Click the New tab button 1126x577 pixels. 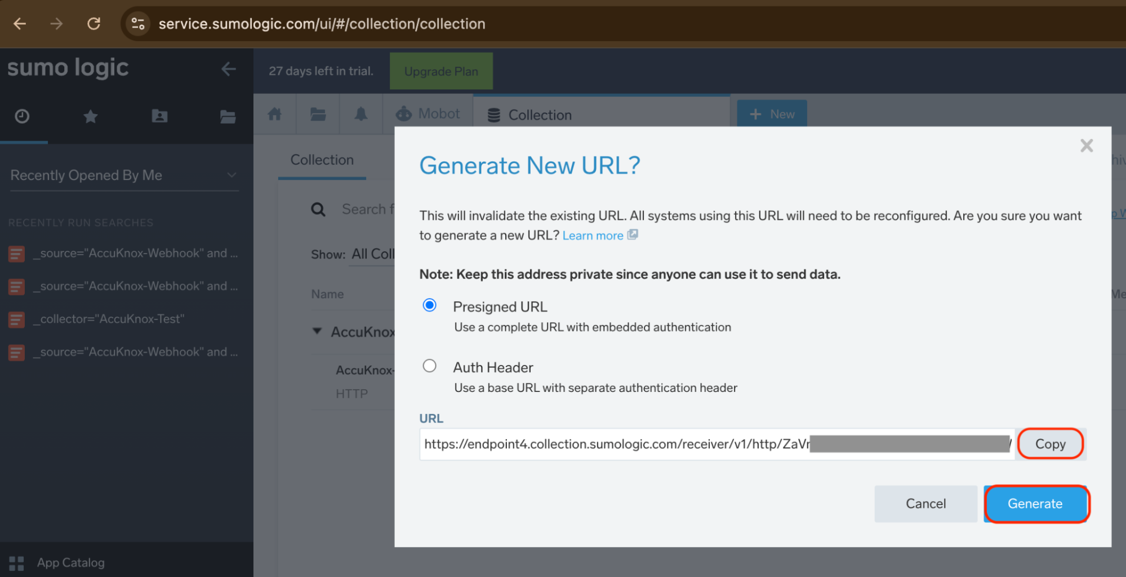(772, 114)
